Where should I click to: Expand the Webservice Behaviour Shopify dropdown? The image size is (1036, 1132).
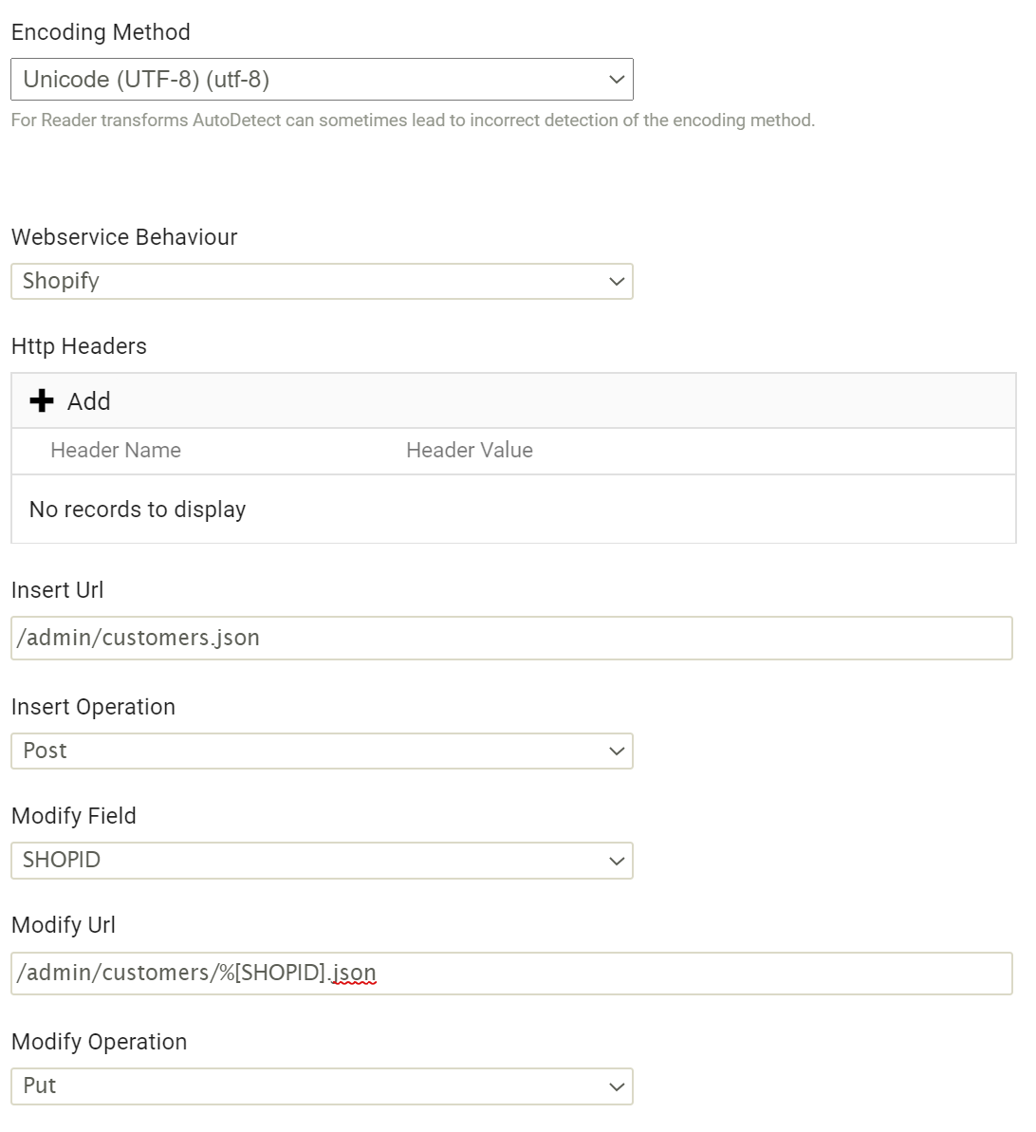point(322,282)
